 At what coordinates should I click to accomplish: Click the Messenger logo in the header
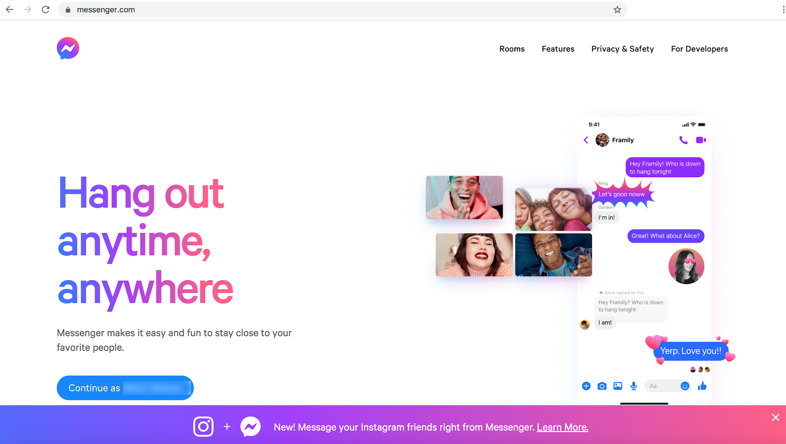tap(68, 49)
